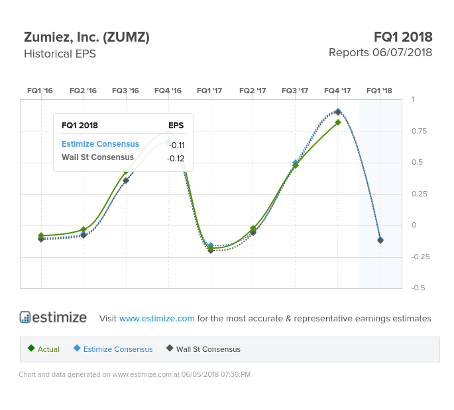Click the FQ2 '17 gray Wall St data point

pyautogui.click(x=253, y=233)
